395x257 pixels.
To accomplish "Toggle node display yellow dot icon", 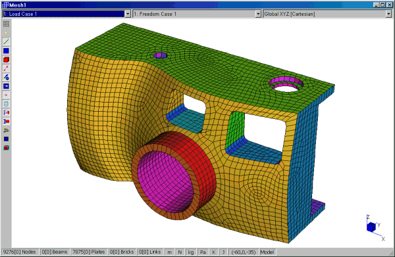I will click(6, 33).
